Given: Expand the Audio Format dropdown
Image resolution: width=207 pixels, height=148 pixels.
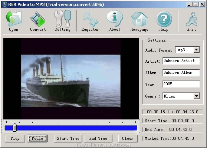Looking at the screenshot, I should pyautogui.click(x=197, y=50).
